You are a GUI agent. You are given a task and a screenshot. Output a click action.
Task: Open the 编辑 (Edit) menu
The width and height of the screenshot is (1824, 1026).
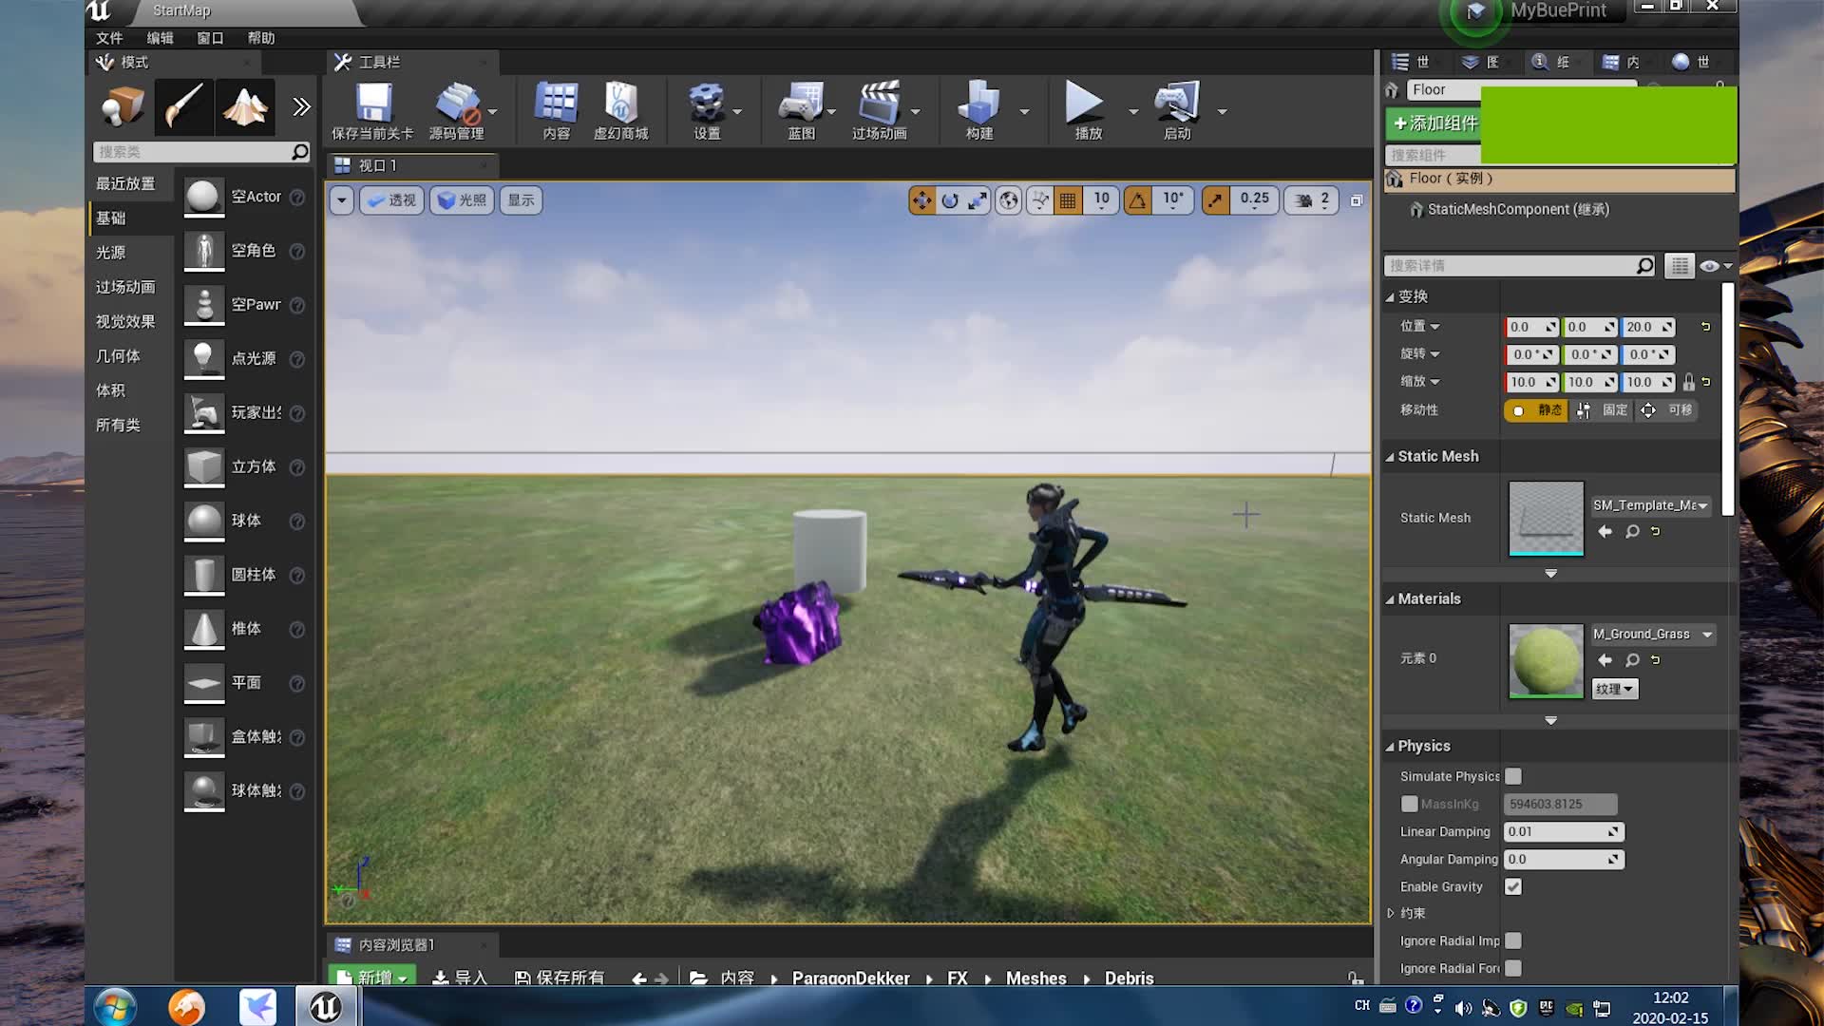160,38
